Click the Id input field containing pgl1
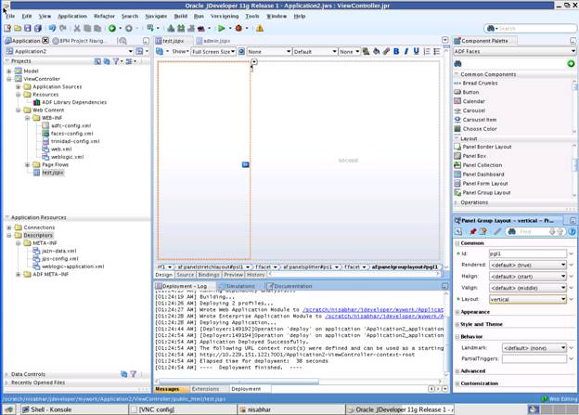The image size is (579, 415). (525, 253)
